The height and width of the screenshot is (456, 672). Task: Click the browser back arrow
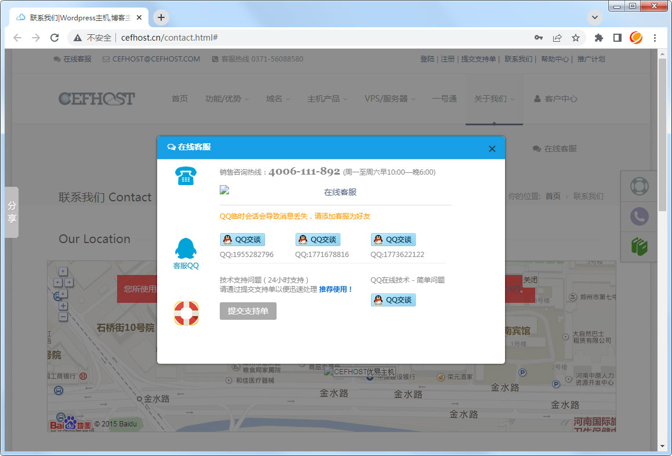pyautogui.click(x=17, y=38)
